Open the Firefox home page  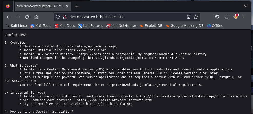(x=36, y=17)
